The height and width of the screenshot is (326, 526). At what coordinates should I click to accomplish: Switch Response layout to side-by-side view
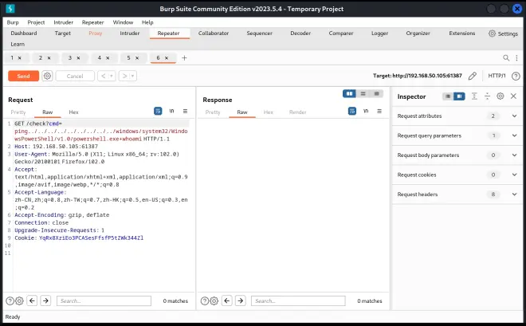pos(349,94)
